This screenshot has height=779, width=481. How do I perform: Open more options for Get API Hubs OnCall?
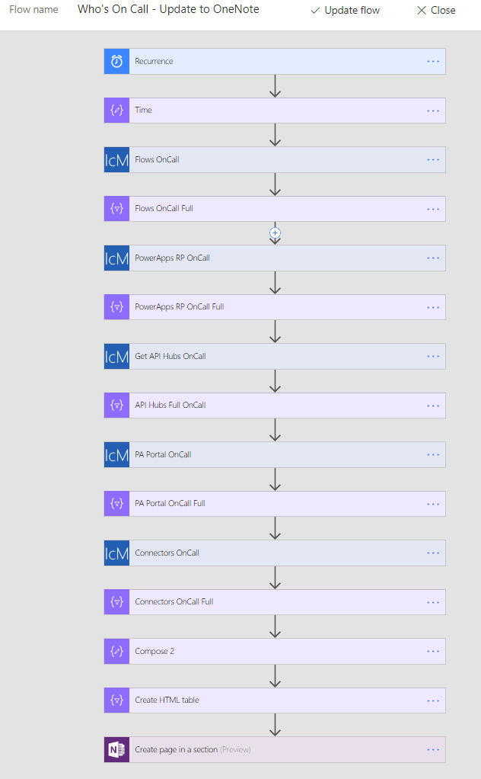[433, 357]
